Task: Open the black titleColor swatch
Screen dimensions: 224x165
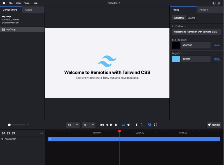Action: (176, 45)
